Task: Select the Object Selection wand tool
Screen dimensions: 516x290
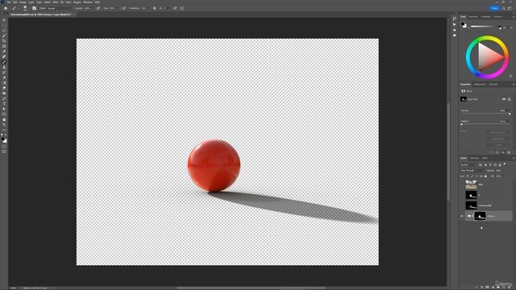Action: point(4,35)
